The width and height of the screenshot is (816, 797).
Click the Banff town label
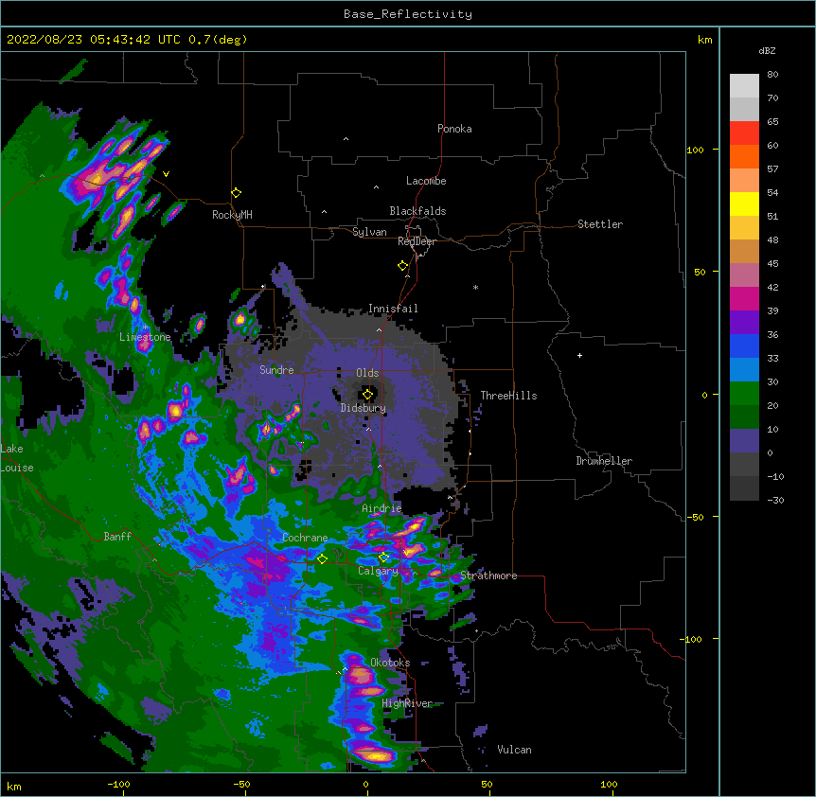click(117, 537)
